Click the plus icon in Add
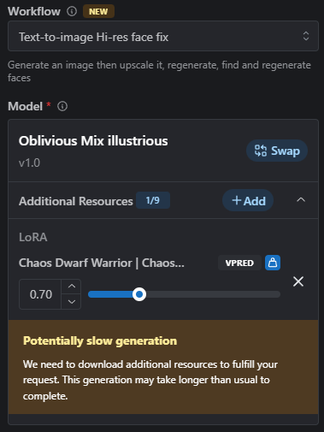Screen dimensions: 324x432 tap(236, 200)
